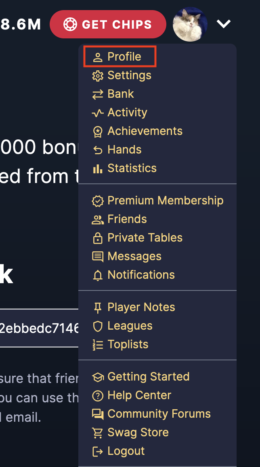The width and height of the screenshot is (260, 467).
Task: Click the swap-arrows icon next to Bank
Action: point(98,95)
